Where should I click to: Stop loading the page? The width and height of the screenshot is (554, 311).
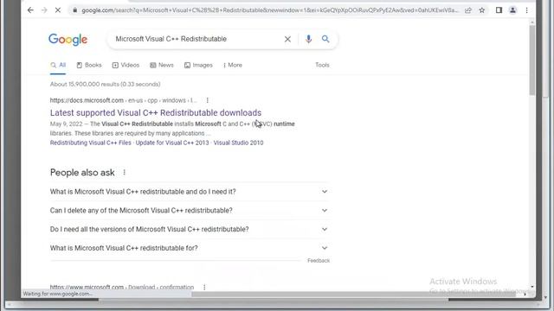point(58,10)
